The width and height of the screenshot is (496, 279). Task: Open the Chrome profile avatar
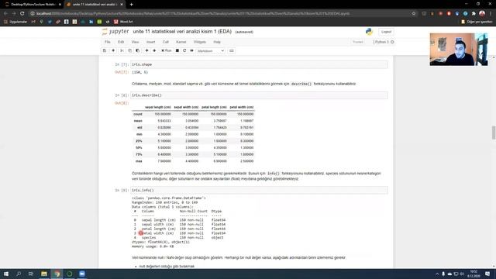(482, 13)
